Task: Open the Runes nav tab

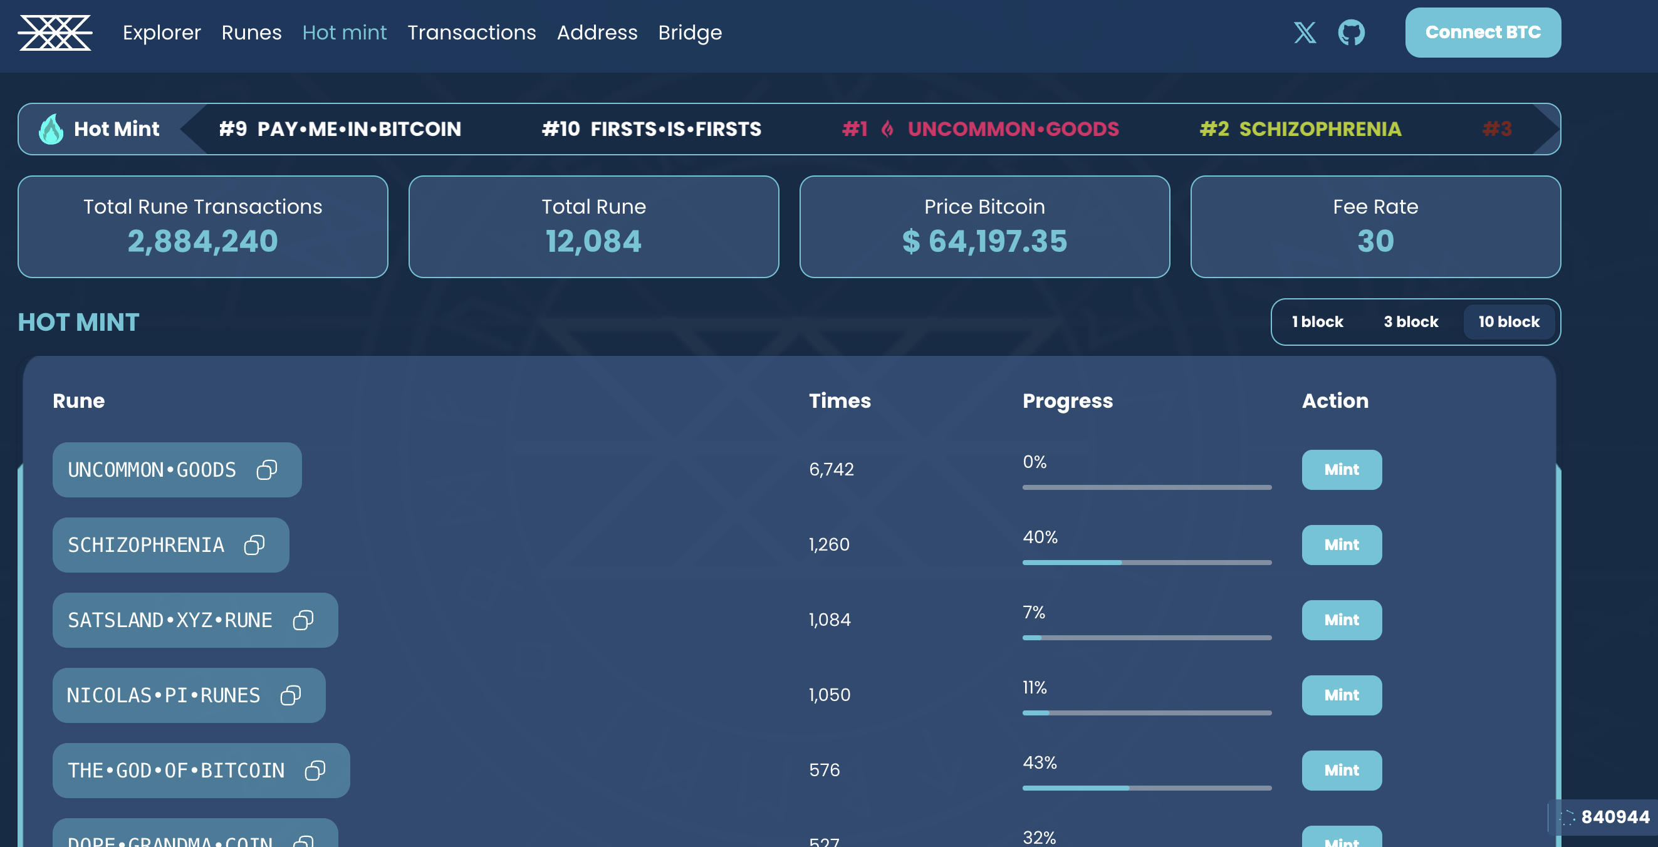Action: [x=251, y=32]
